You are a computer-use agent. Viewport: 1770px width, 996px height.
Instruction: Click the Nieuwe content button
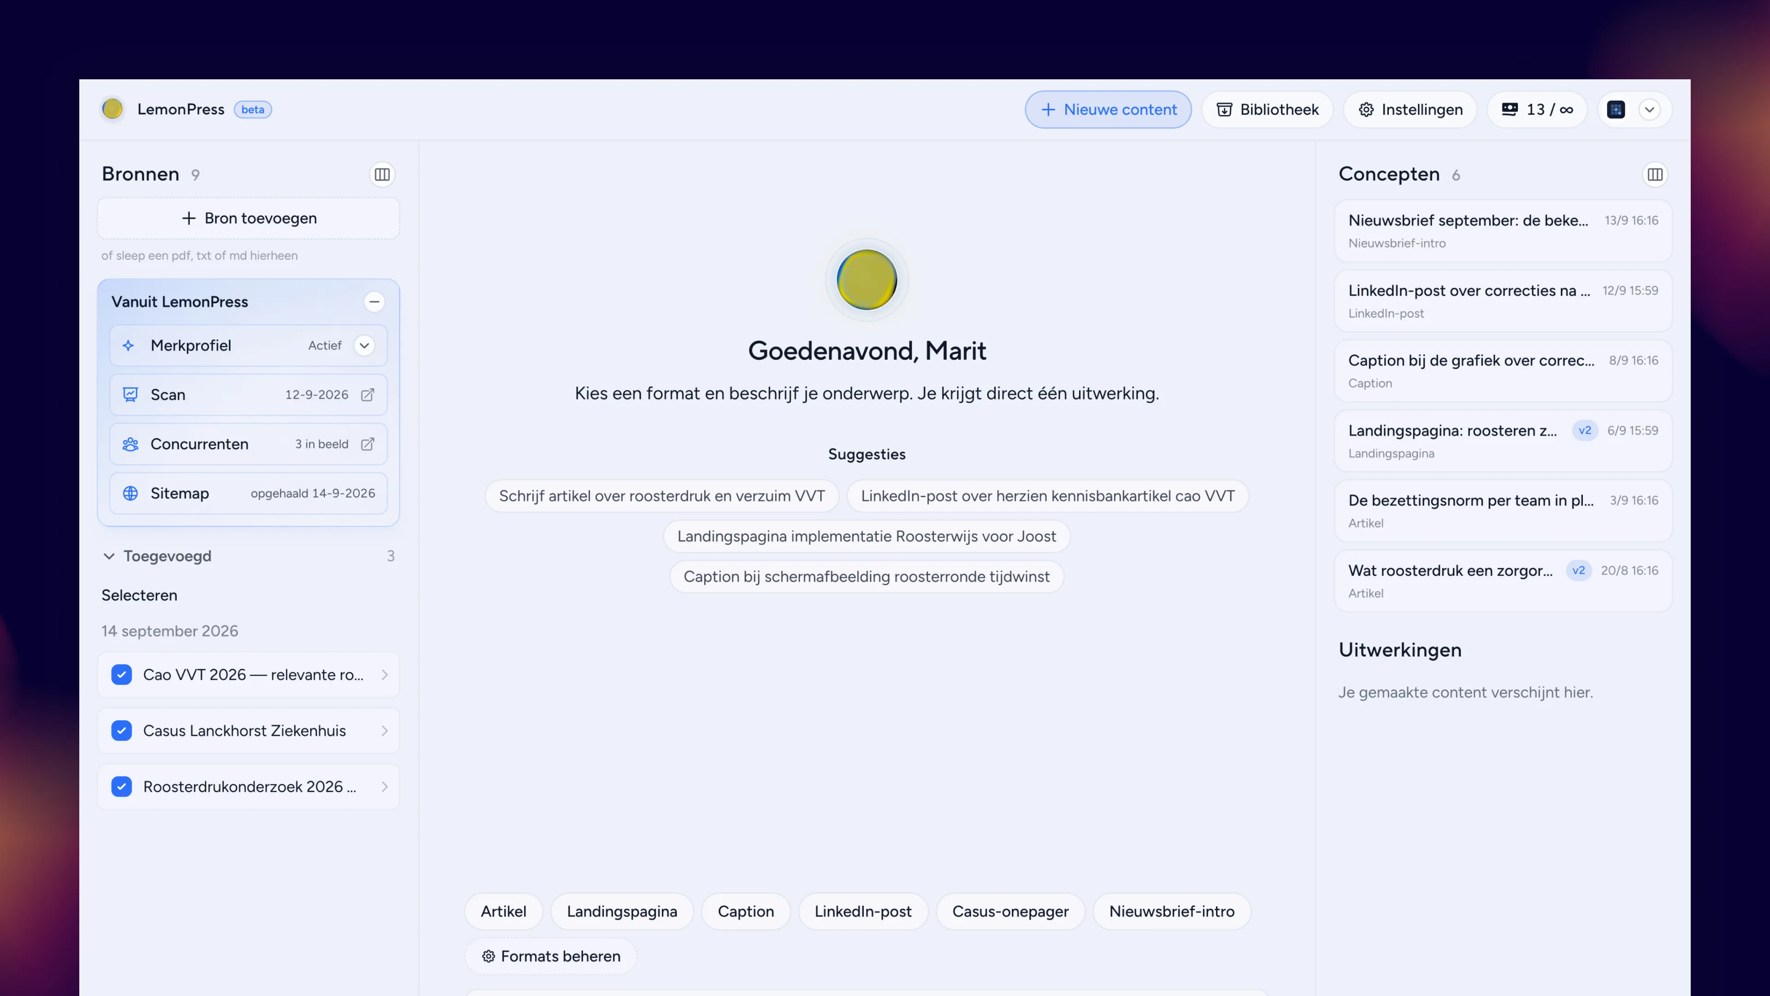coord(1108,109)
